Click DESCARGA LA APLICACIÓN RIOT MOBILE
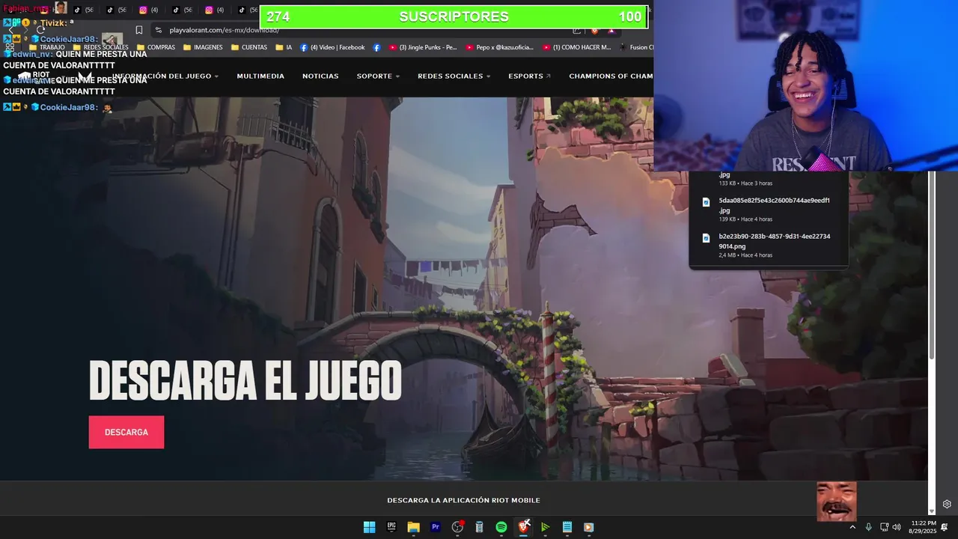 [463, 500]
